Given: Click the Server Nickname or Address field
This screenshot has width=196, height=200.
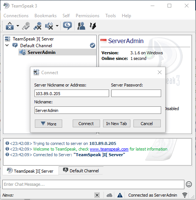Looking at the screenshot, I should (x=72, y=93).
